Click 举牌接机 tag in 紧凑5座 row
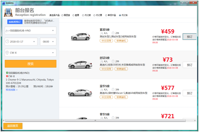Image resolution: width=199 pixels, height=132 pixels. click(121, 41)
